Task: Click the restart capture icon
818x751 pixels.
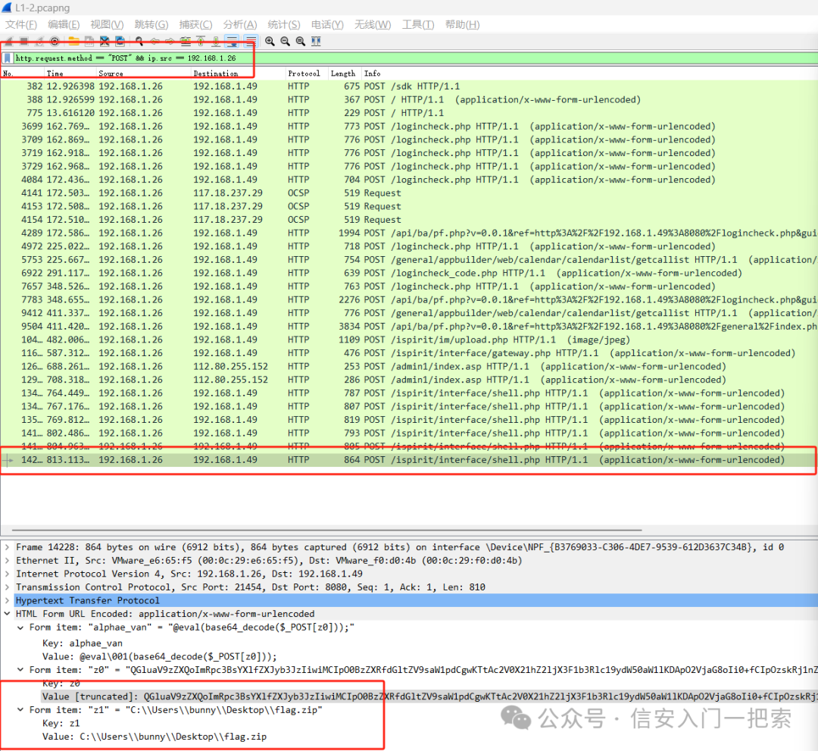Action: 39,41
